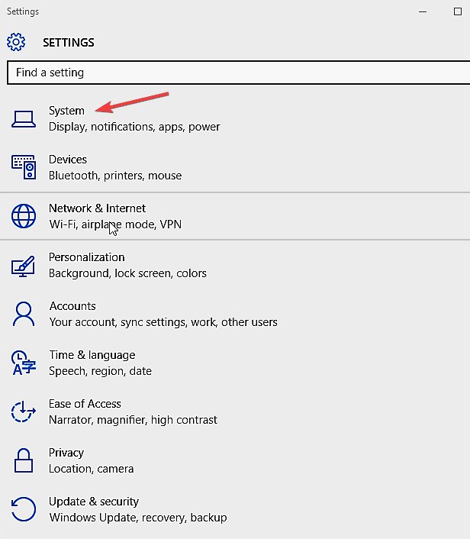
Task: Click the Personalization monitor and pen icon
Action: 23,266
